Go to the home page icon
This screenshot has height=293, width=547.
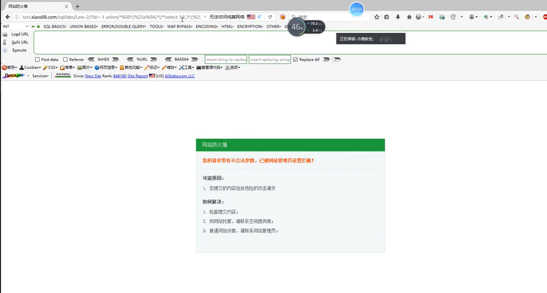tap(409, 17)
